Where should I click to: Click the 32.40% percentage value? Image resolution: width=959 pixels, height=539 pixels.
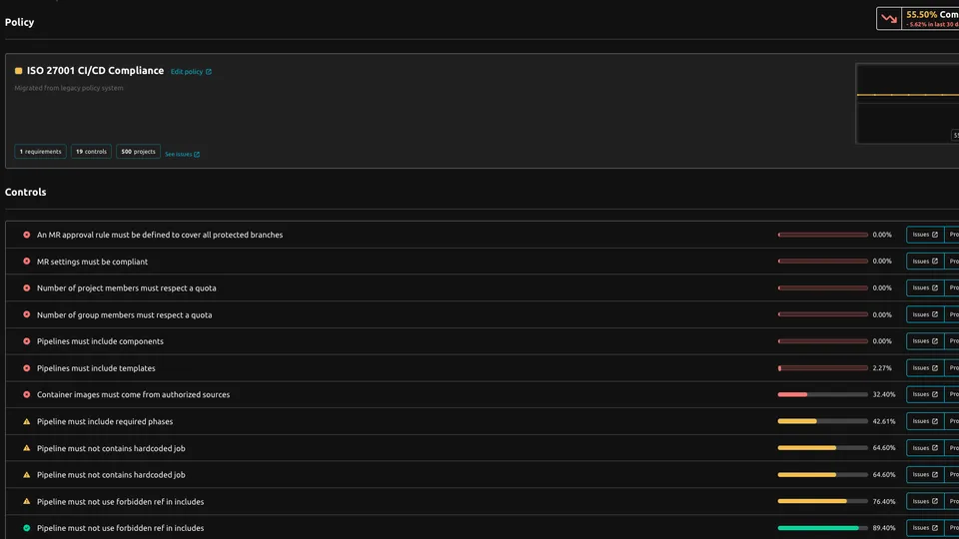[884, 395]
